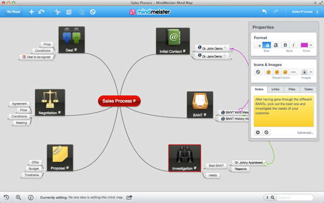Redo the last undone action
Image resolution: width=324 pixels, height=203 pixels.
[x=276, y=12]
